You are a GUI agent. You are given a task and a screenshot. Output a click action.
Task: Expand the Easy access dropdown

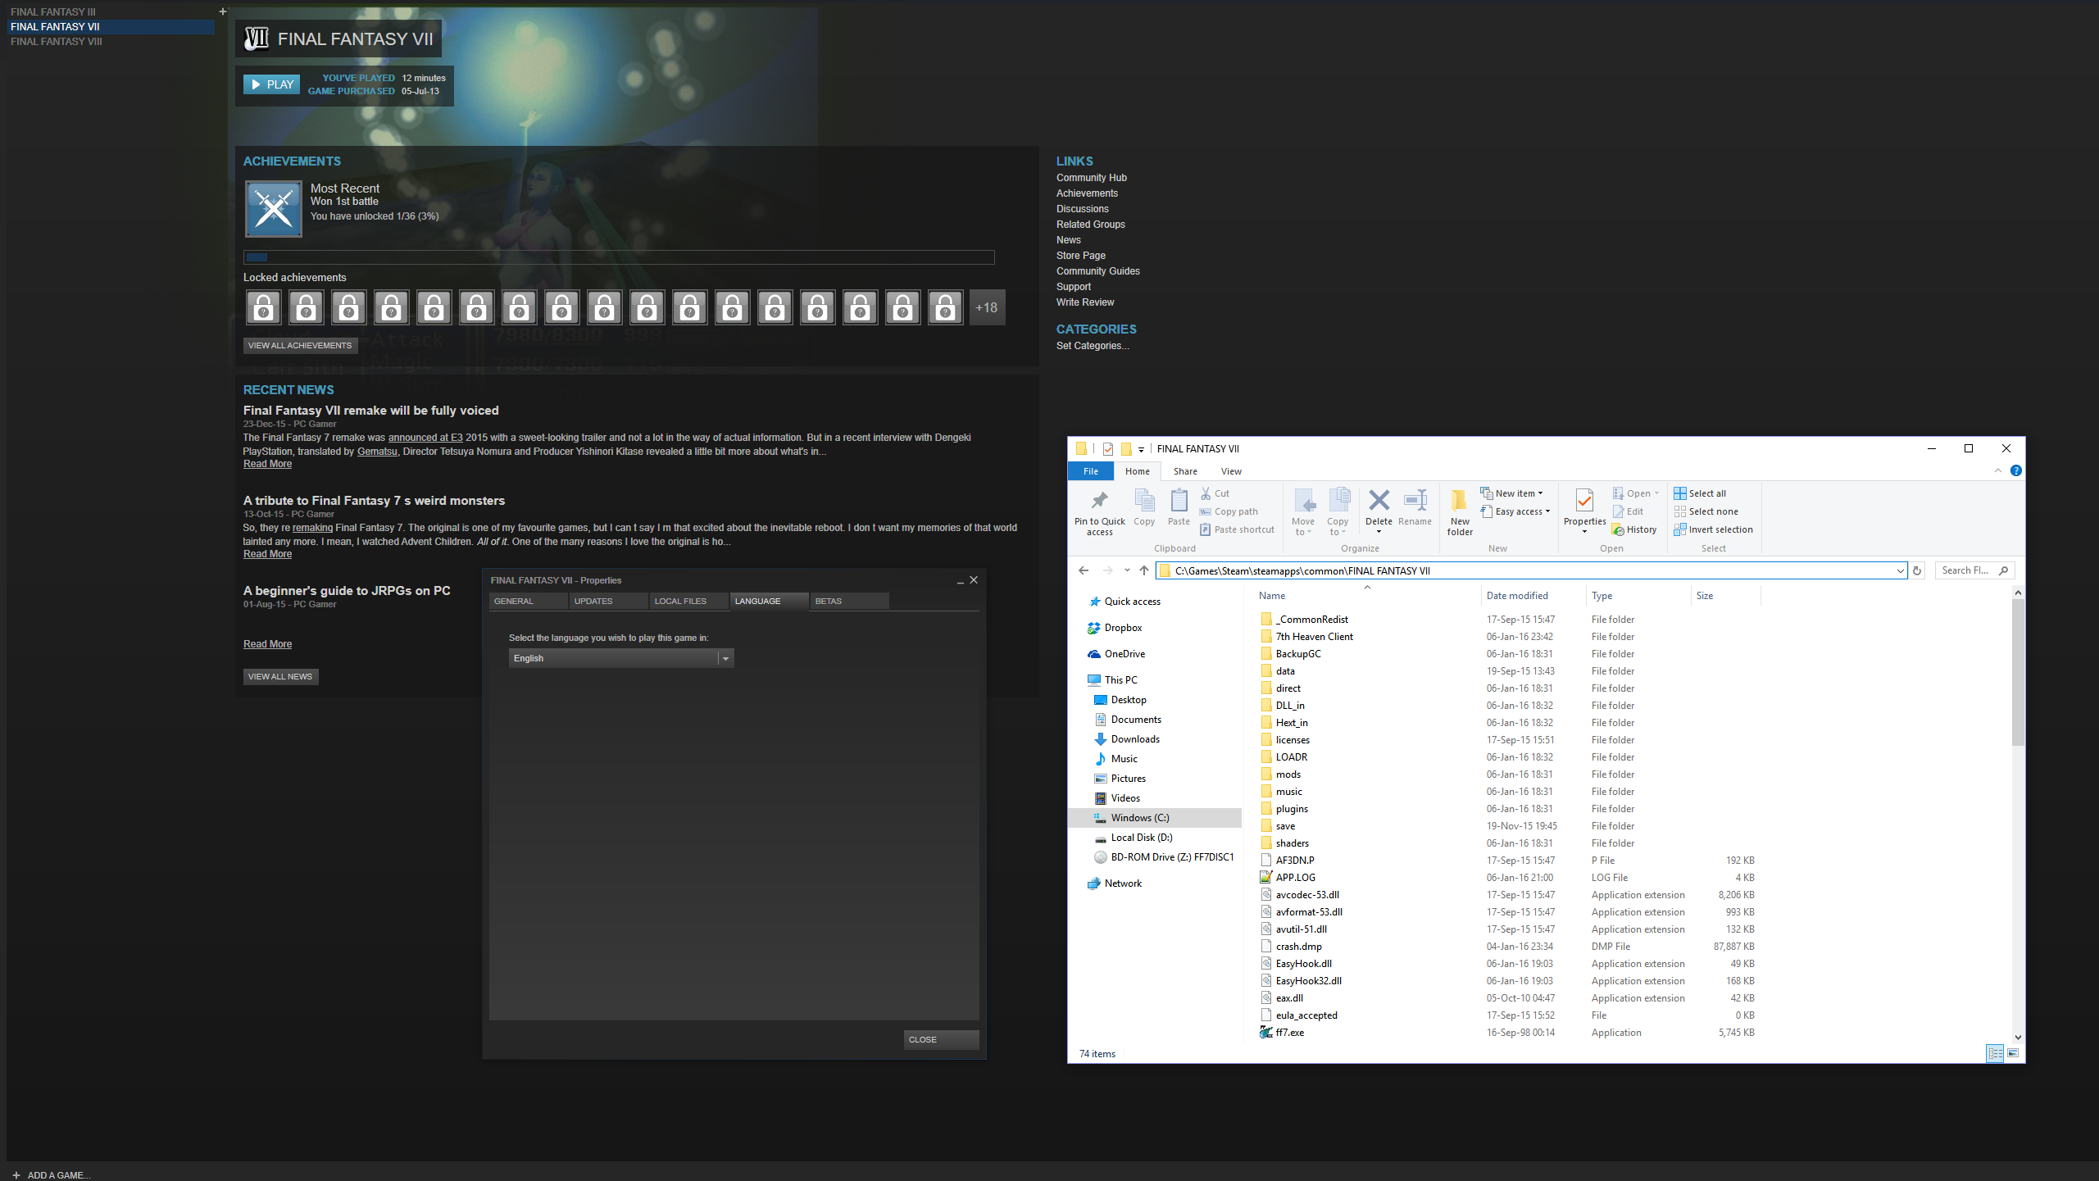(x=1547, y=511)
